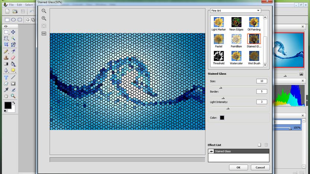Select the Quick Mask tool beside Custom Shape
Image resolution: width=310 pixels, height=174 pixels.
(13, 84)
